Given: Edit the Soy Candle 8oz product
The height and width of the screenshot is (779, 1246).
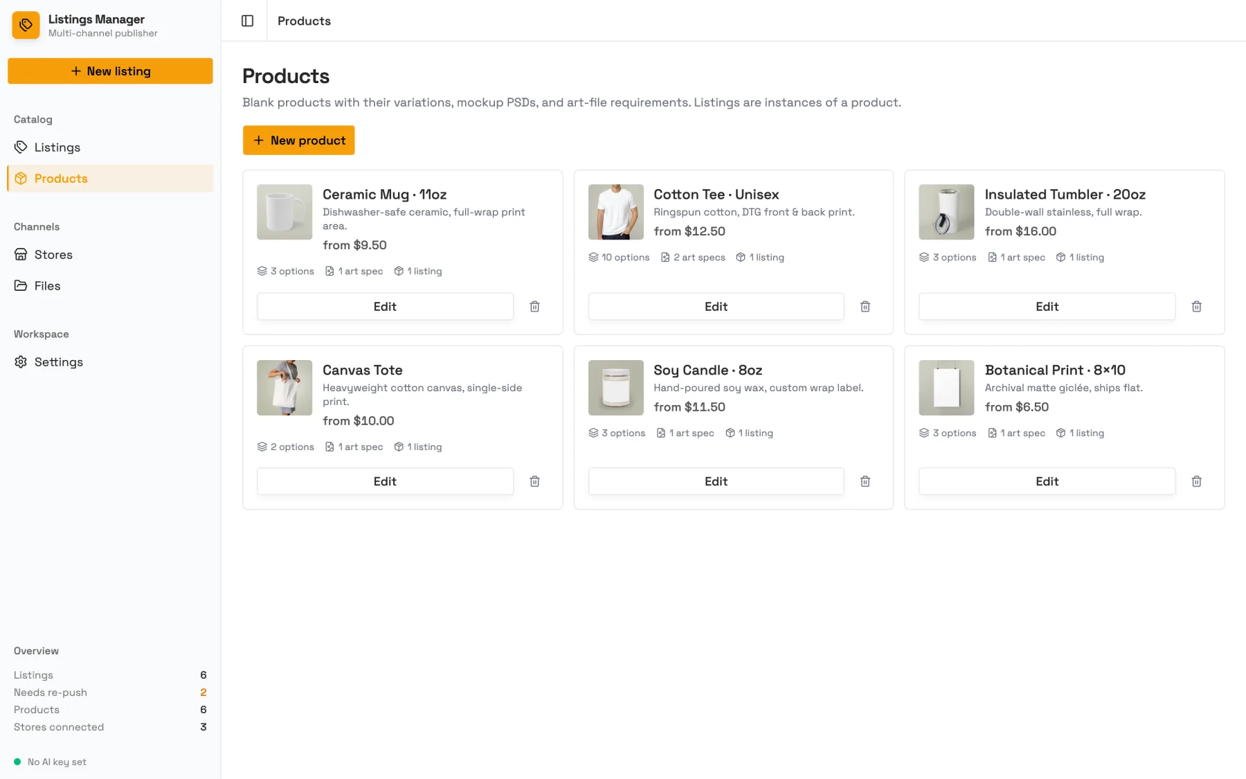Looking at the screenshot, I should (716, 481).
